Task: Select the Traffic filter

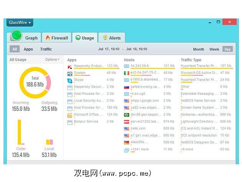Action: click(x=46, y=49)
